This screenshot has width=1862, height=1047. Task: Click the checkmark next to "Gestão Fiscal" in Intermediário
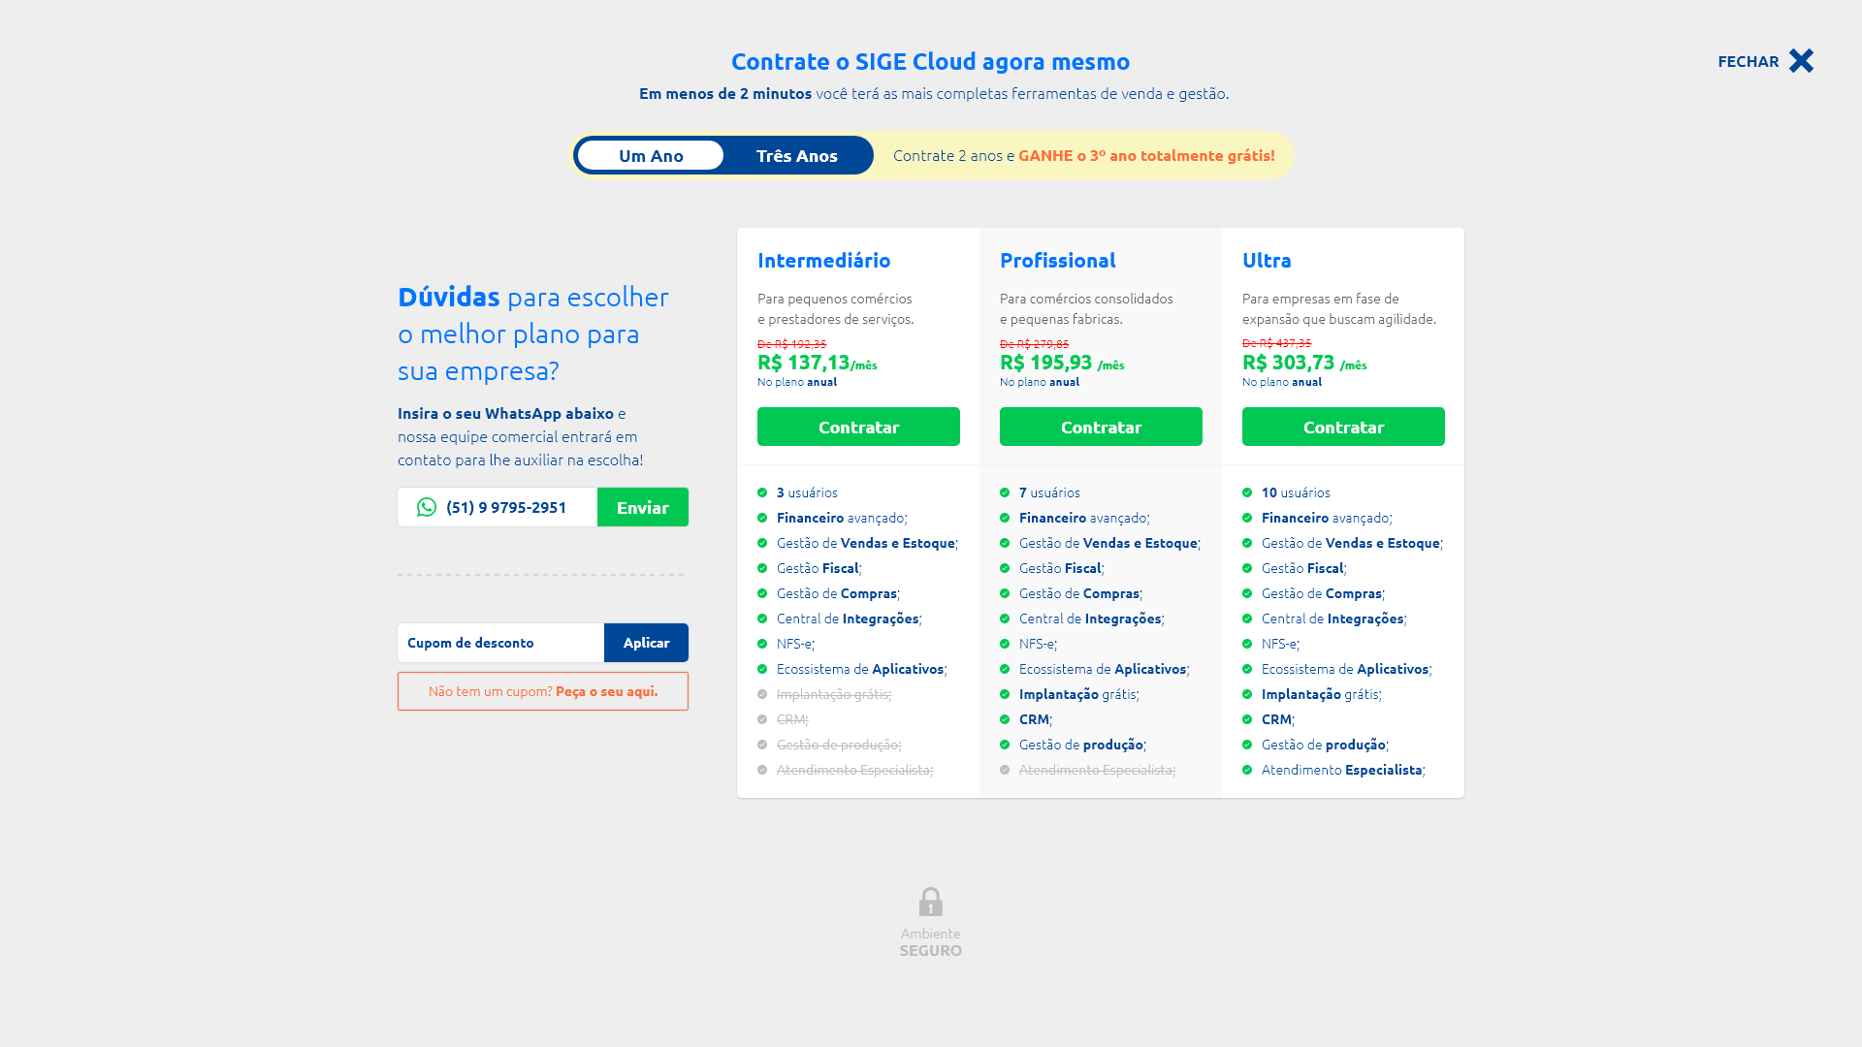(x=763, y=568)
